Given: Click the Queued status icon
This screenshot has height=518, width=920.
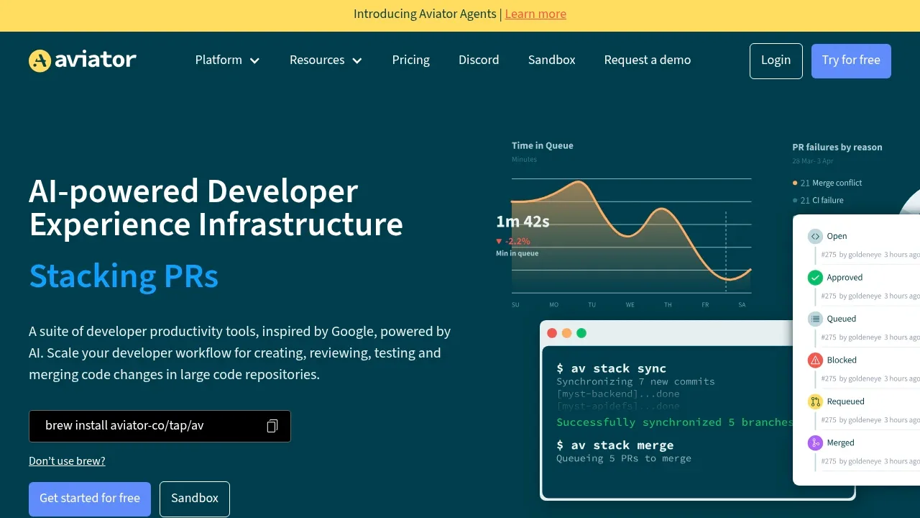Looking at the screenshot, I should point(815,319).
